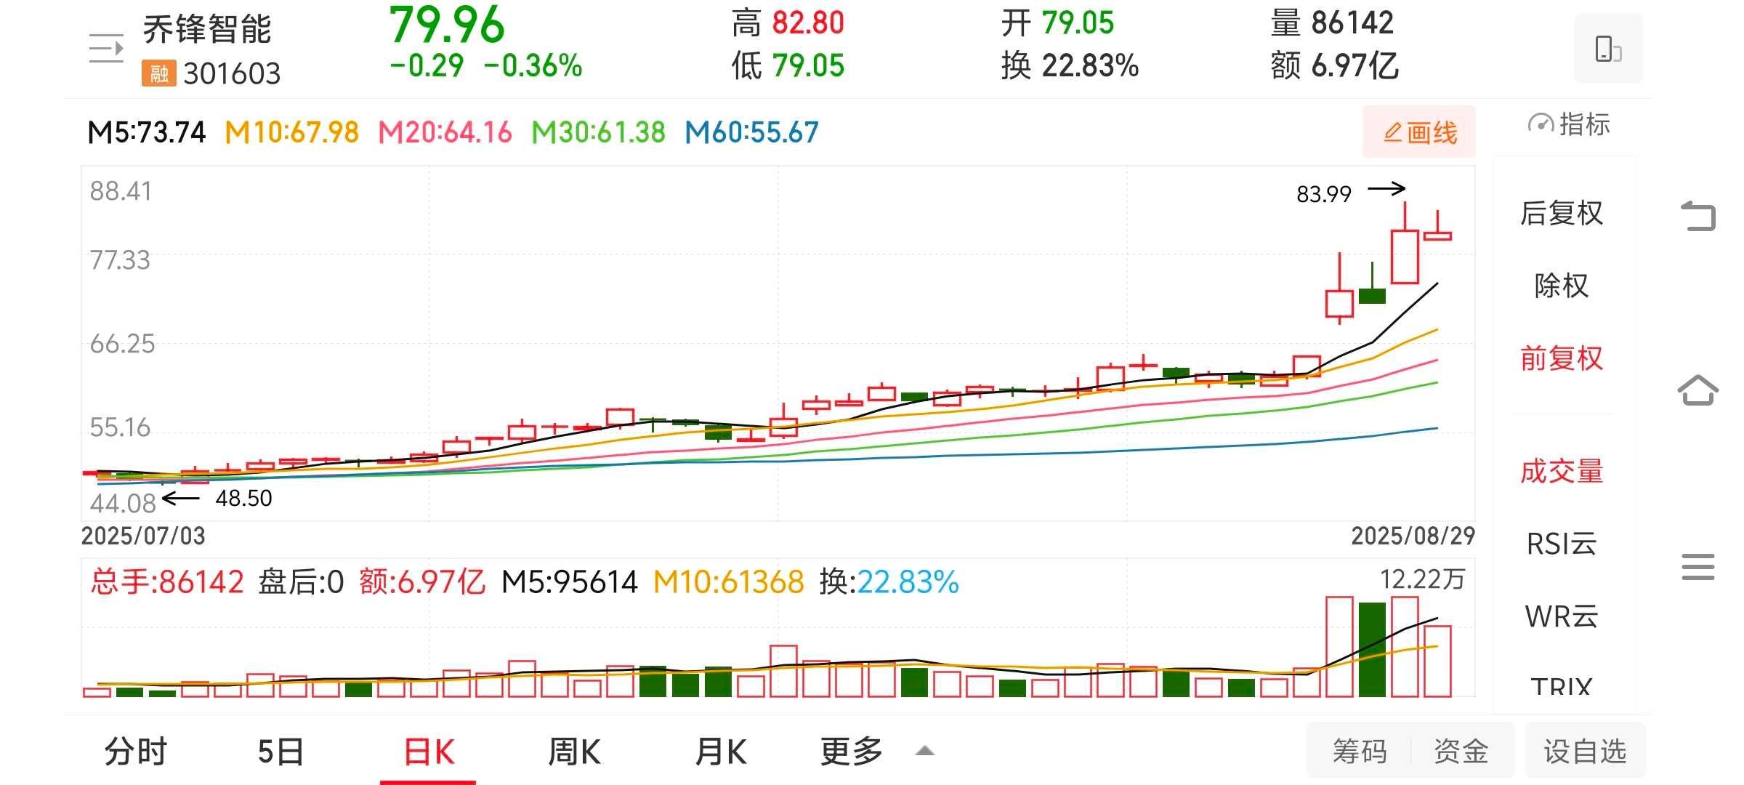Switch to the 分时 intraday tab
The height and width of the screenshot is (785, 1744).
pyautogui.click(x=136, y=751)
